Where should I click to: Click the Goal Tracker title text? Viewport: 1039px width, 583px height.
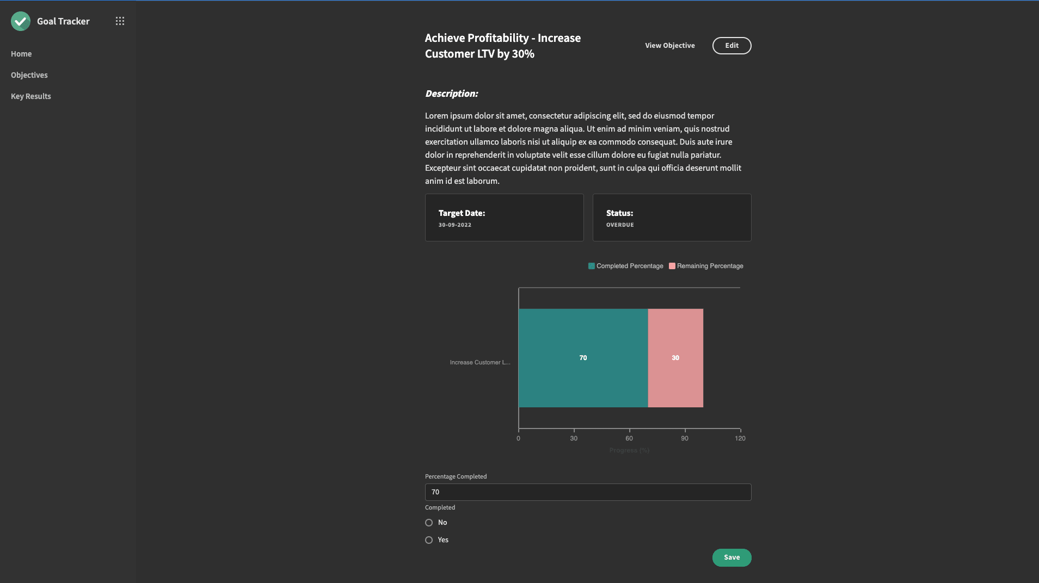(x=63, y=21)
